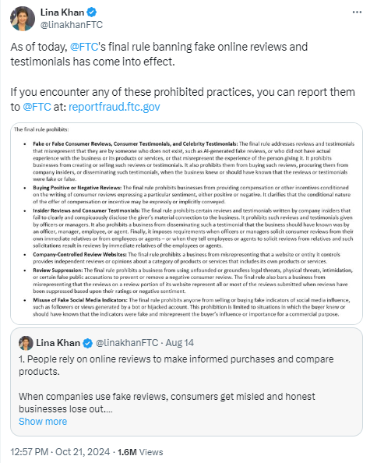Click the first @FTC mention link
The height and width of the screenshot is (463, 370).
point(84,47)
